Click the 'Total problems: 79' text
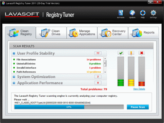The height and width of the screenshot is (123, 164). click(x=94, y=89)
